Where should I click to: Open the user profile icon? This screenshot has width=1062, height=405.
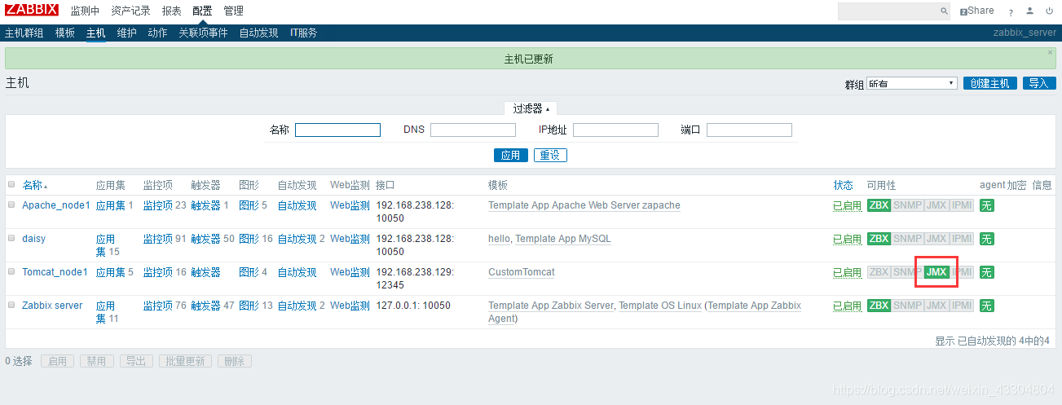click(x=1030, y=11)
